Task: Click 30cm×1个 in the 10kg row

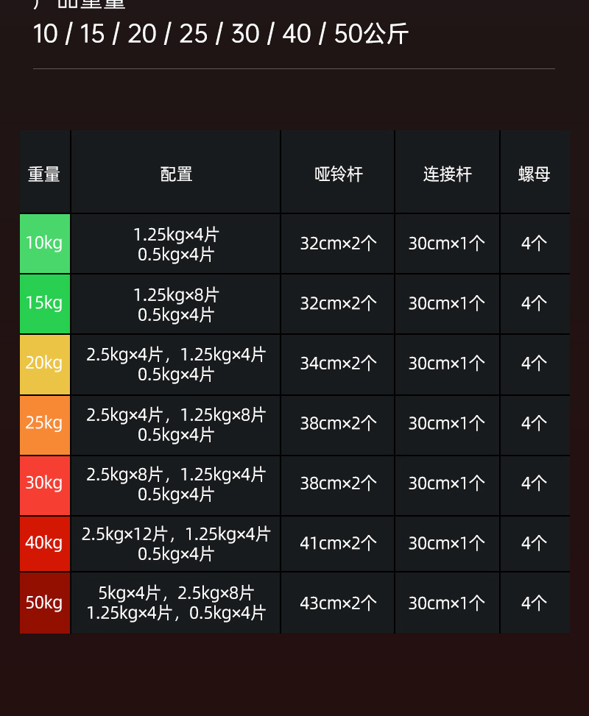Action: [448, 244]
